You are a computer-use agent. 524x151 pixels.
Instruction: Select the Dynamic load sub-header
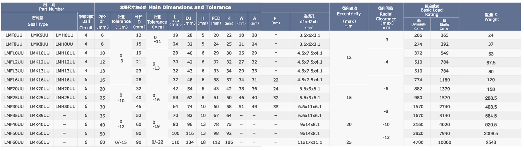[x=418, y=25]
